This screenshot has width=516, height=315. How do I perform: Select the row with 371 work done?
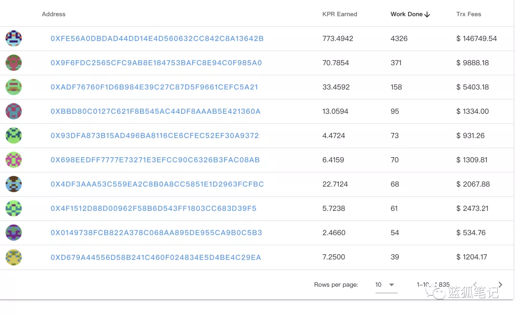point(396,63)
